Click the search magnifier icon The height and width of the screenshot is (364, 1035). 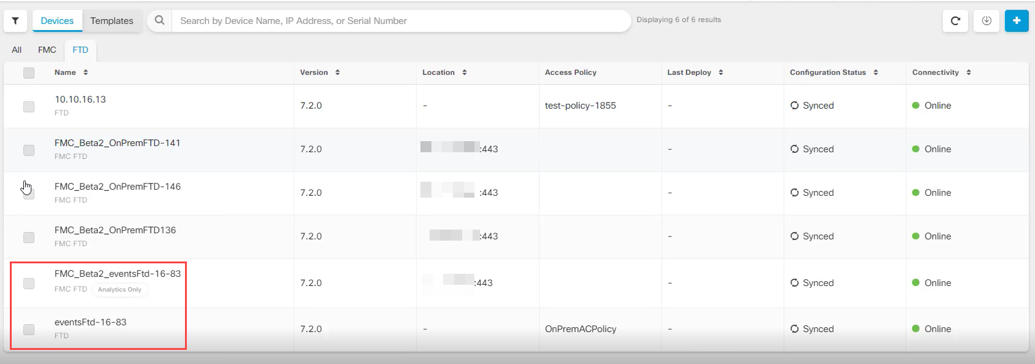[160, 20]
